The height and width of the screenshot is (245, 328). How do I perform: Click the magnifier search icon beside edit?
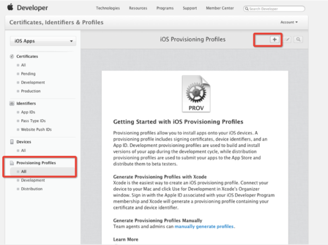(x=298, y=39)
